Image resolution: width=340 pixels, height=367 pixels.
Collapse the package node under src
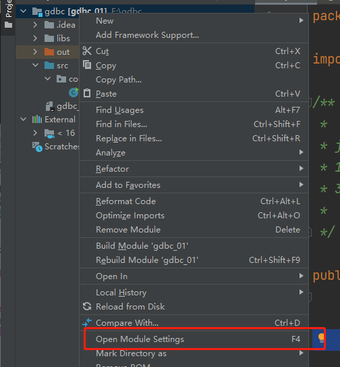click(47, 78)
